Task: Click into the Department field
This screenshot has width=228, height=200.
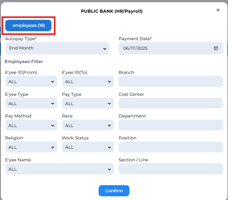Action: [x=171, y=125]
